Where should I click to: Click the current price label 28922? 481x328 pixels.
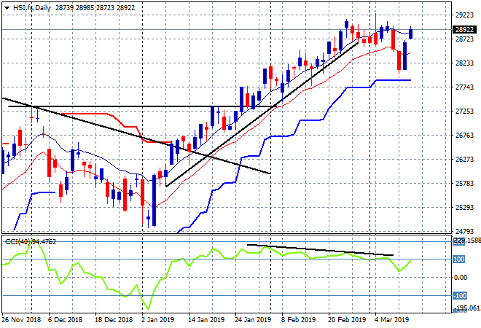[464, 29]
